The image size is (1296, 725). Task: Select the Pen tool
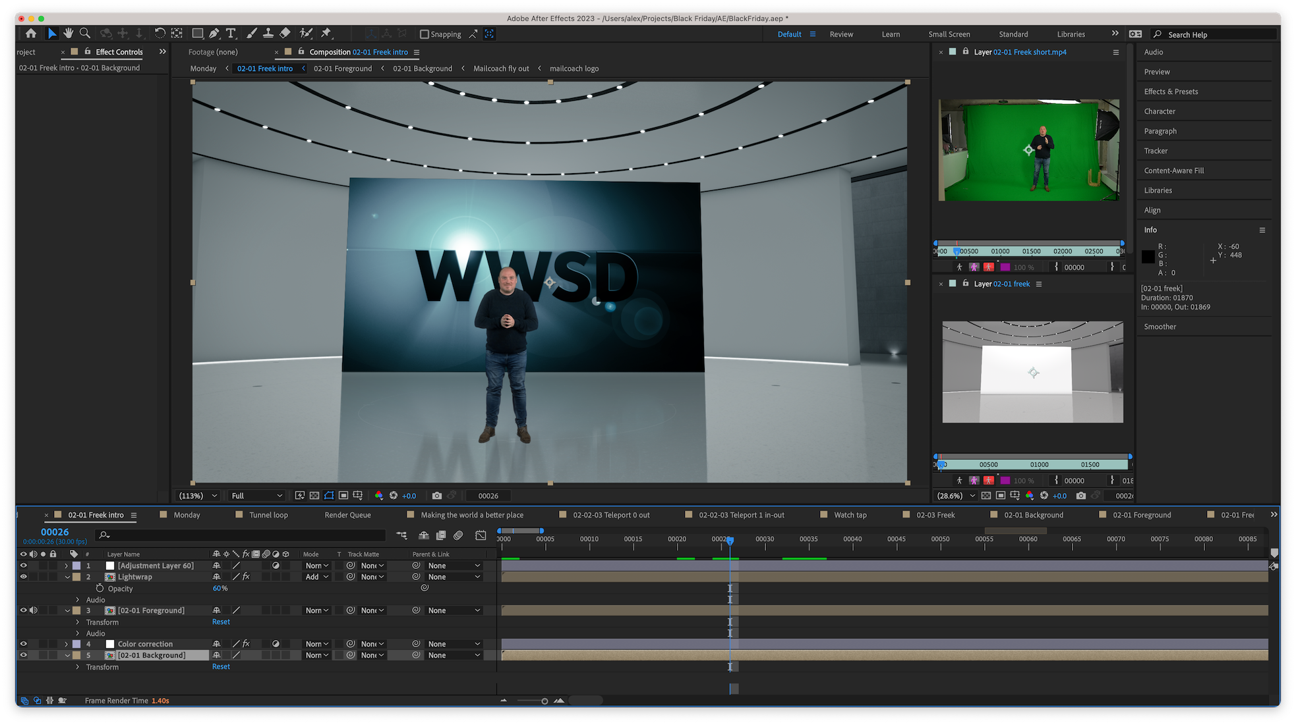214,34
